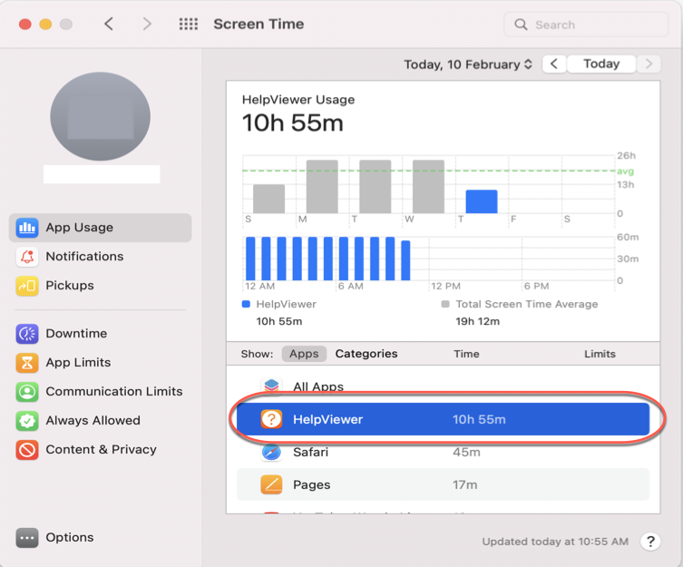Click the 10h 55m time in HelpViewer row
This screenshot has height=567, width=683.
(x=479, y=420)
